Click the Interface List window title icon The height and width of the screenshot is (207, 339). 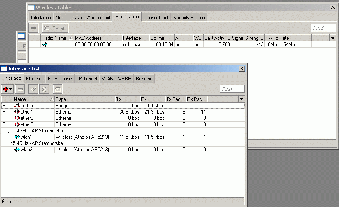(4, 69)
